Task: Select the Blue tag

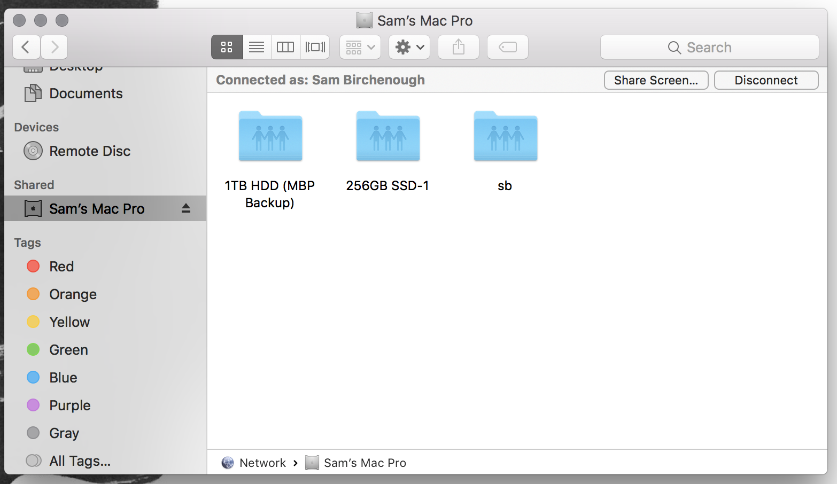Action: point(105,377)
